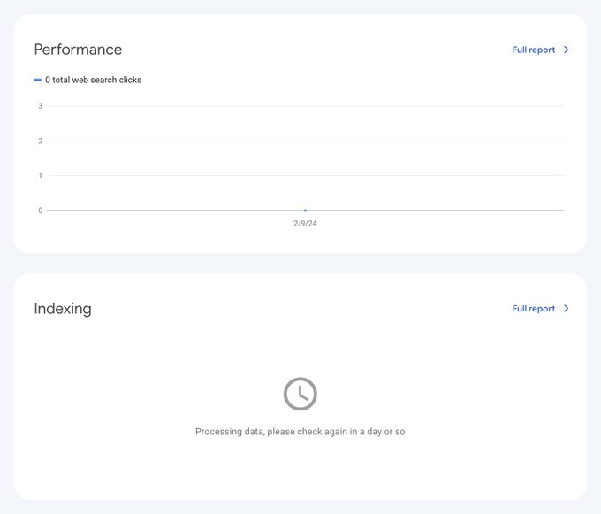Open the Indexing Full report link
This screenshot has width=601, height=514.
(534, 309)
